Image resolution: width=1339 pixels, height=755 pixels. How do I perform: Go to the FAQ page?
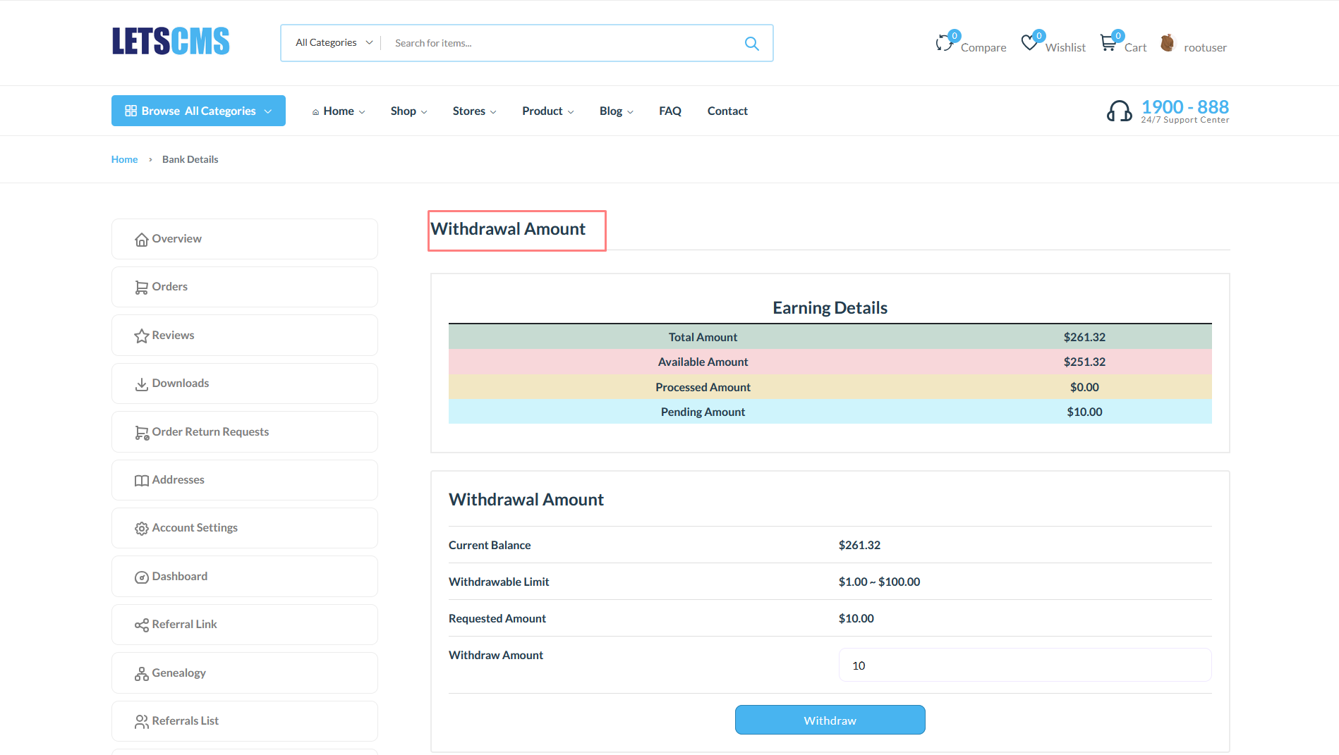pyautogui.click(x=669, y=111)
